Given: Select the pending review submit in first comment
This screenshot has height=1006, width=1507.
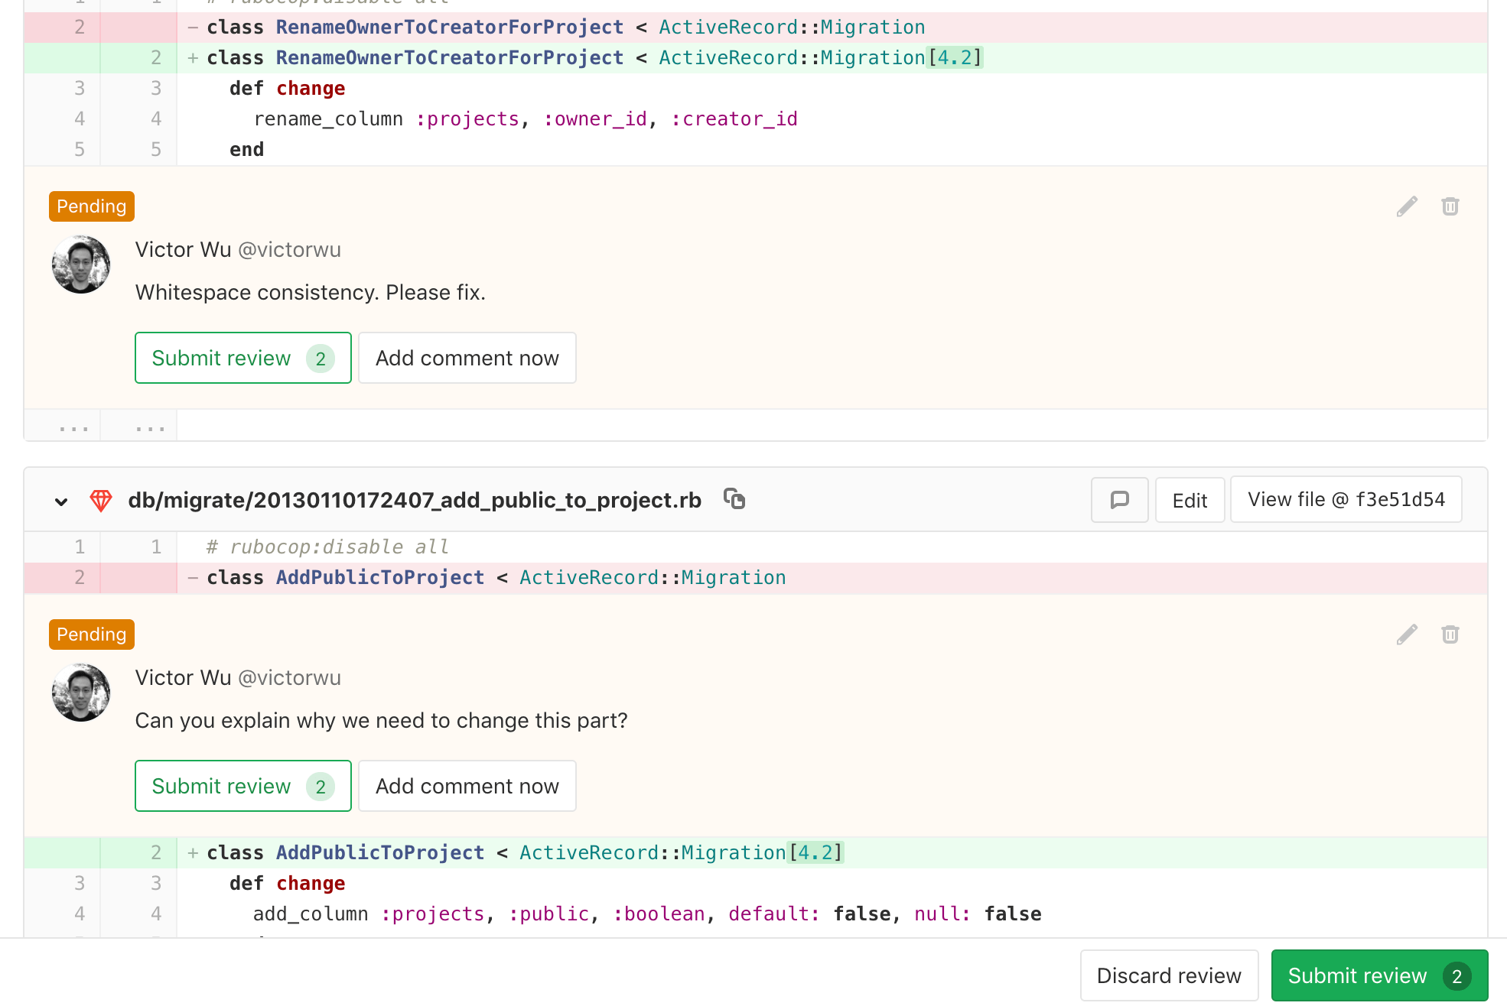Looking at the screenshot, I should 242,357.
